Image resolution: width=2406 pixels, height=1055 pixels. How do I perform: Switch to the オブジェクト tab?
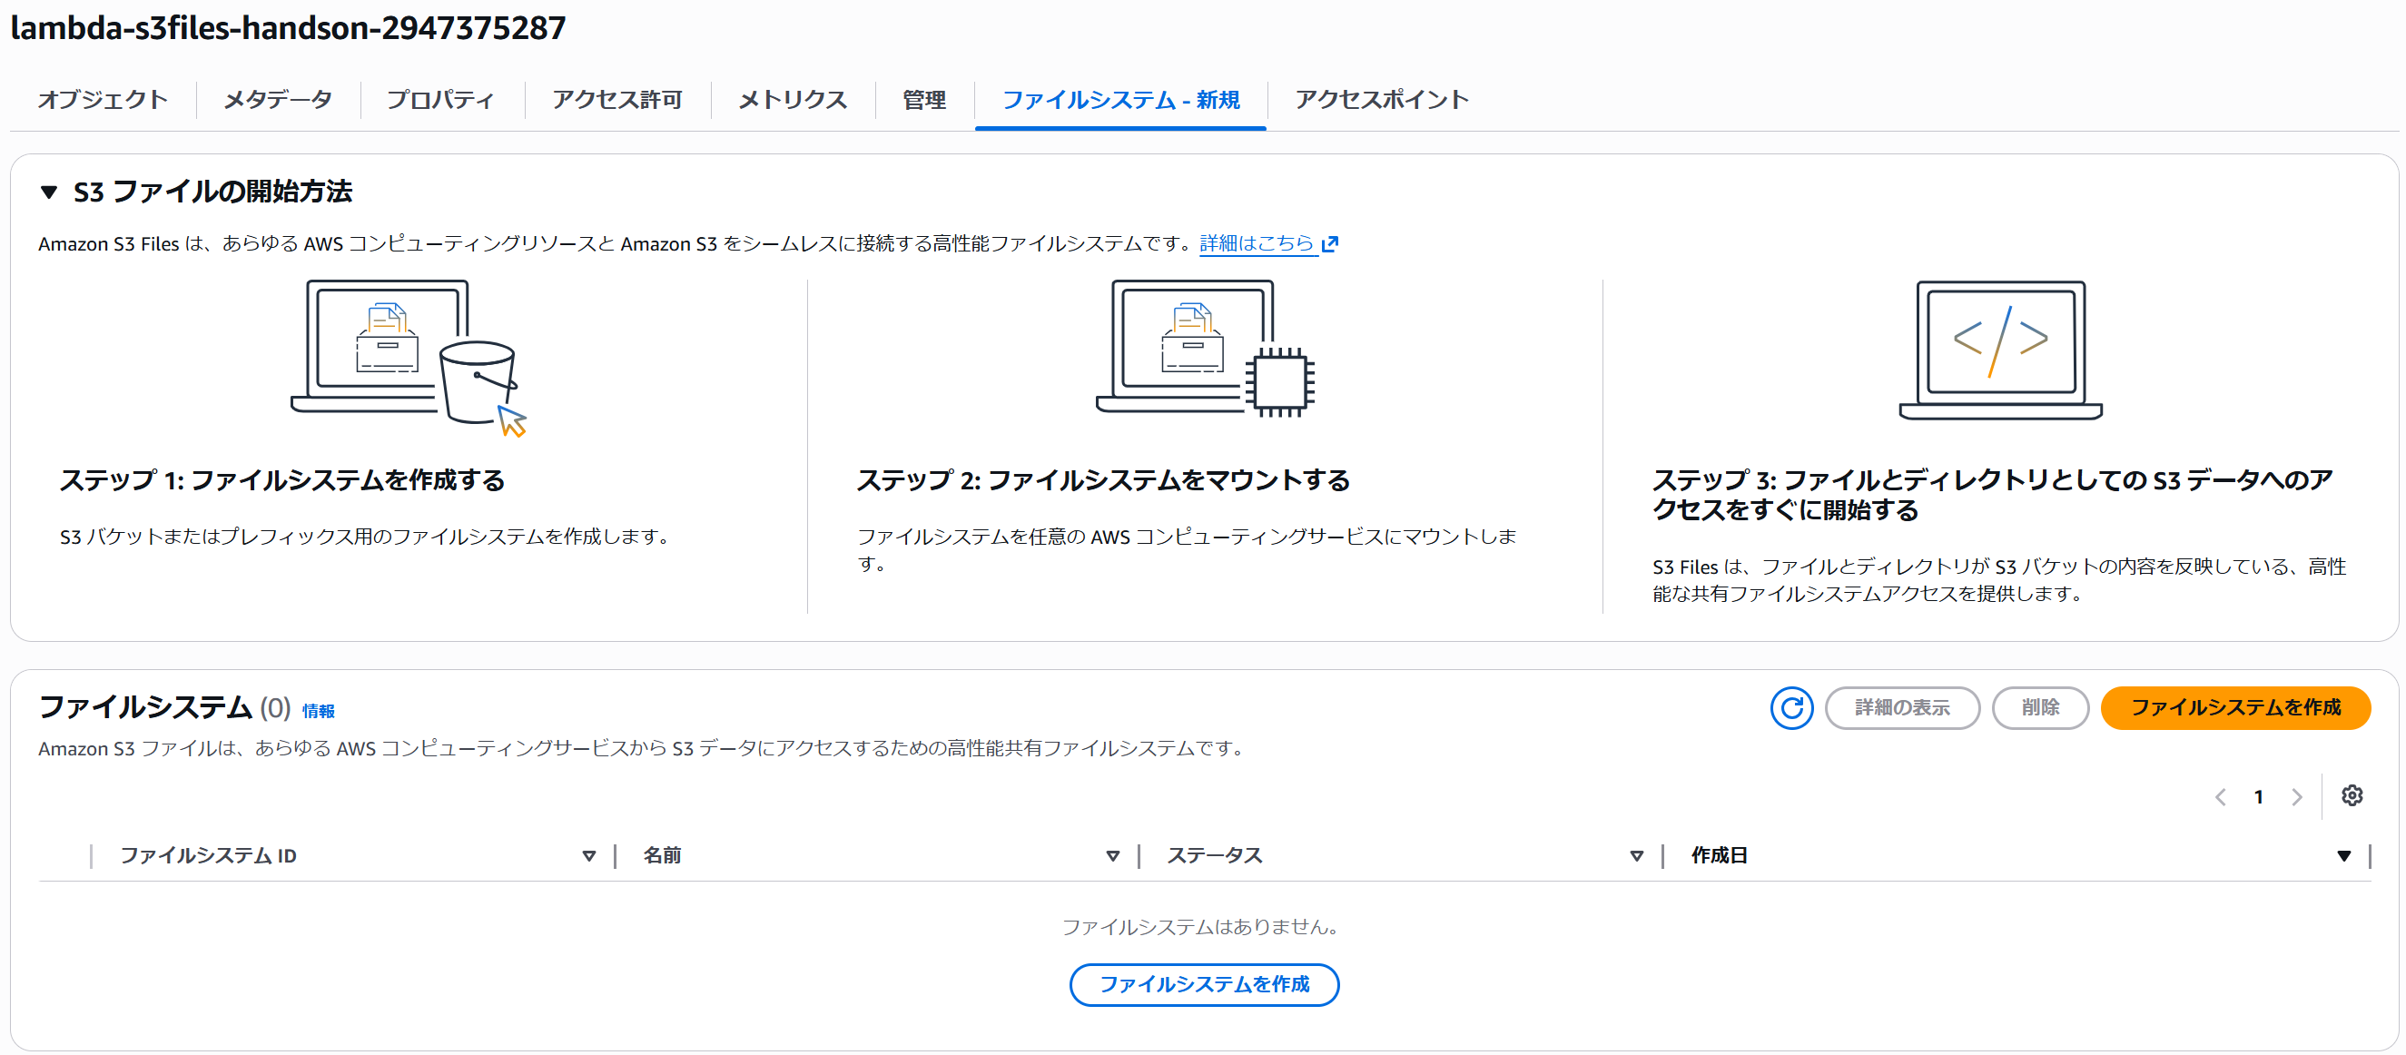[x=103, y=100]
